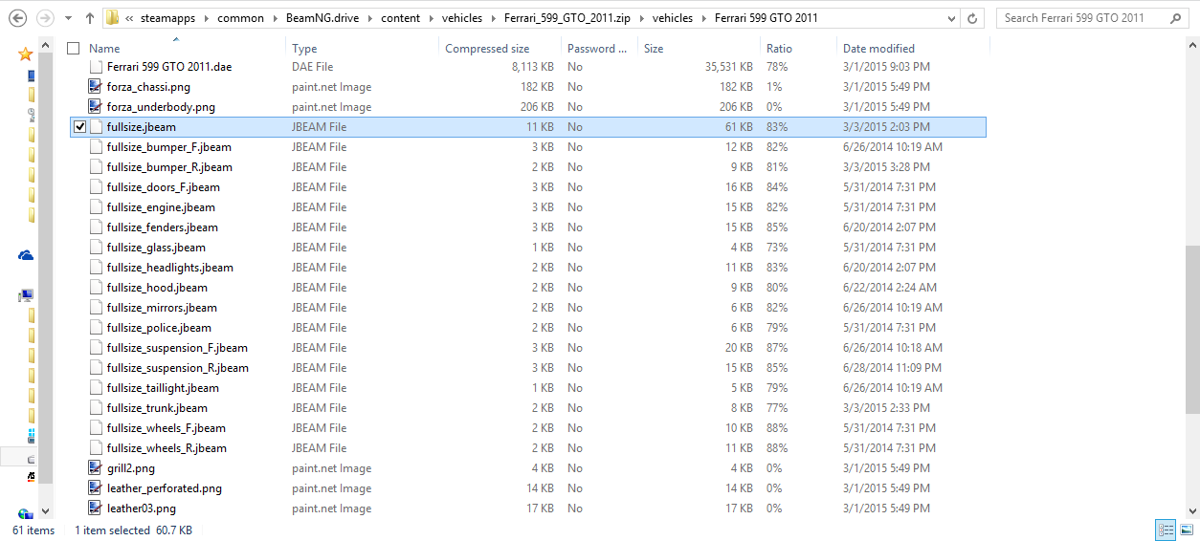Select fullsize_wheels_R.jbeam file name

tap(167, 448)
